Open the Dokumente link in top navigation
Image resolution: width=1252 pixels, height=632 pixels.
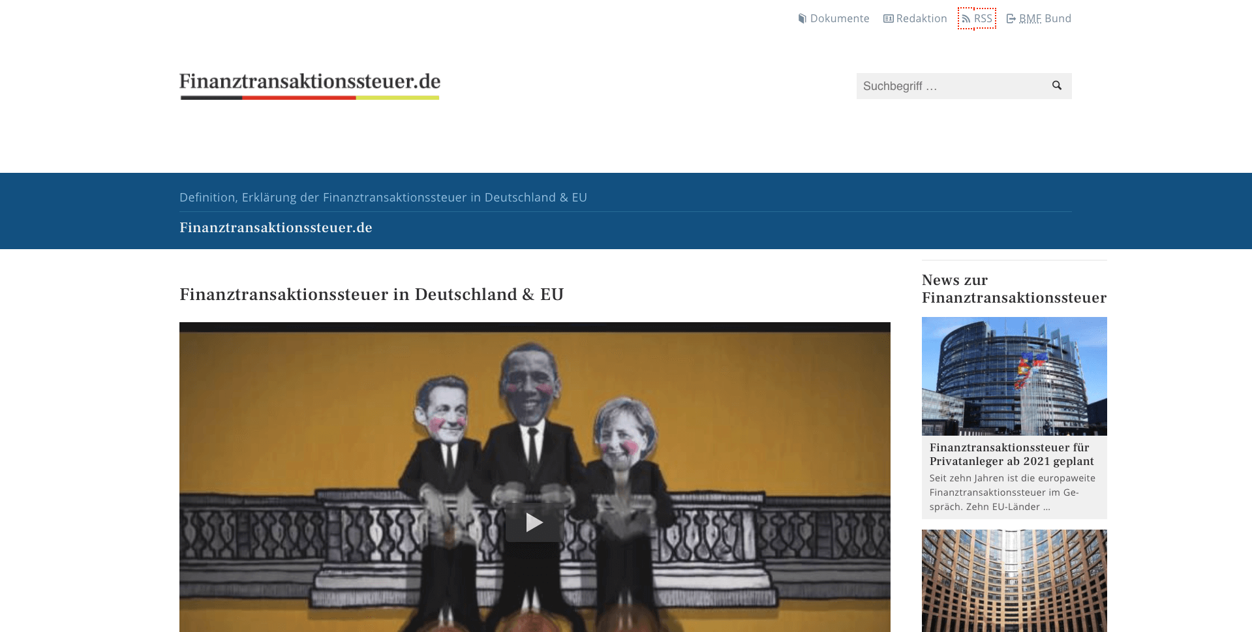(x=834, y=18)
